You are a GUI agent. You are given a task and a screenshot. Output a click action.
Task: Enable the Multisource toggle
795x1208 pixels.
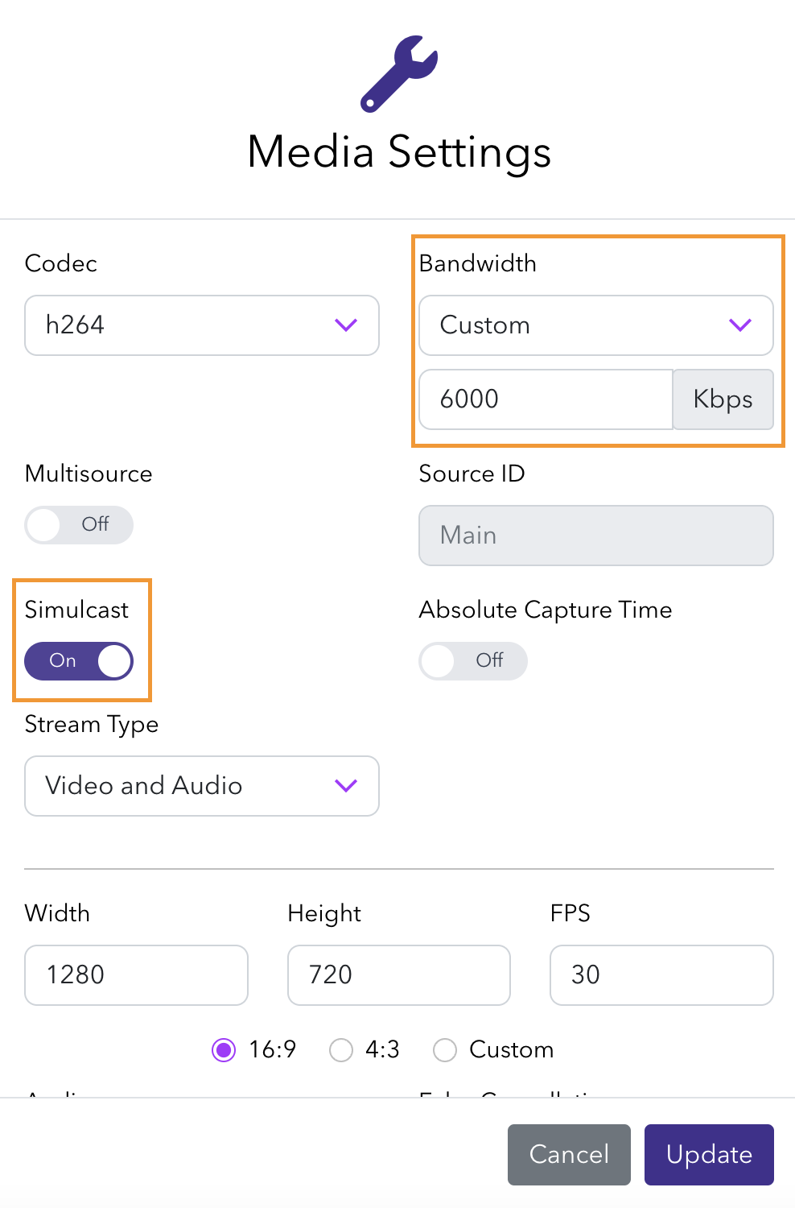click(79, 525)
